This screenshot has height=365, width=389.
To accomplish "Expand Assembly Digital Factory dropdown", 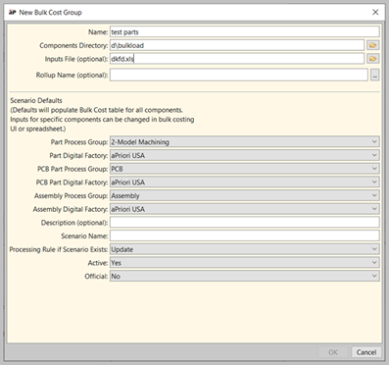I will coord(245,209).
